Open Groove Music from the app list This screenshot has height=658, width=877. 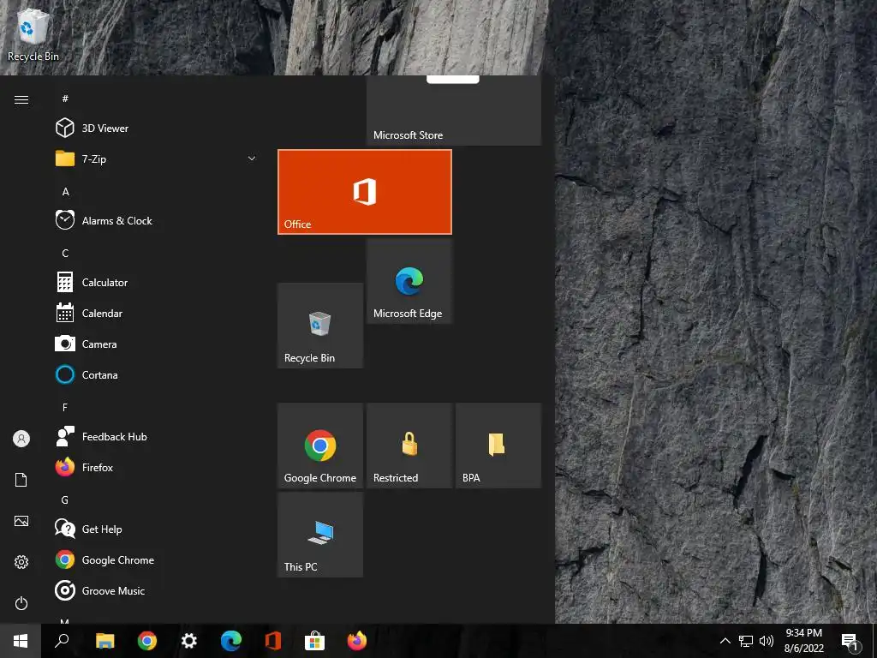[x=158, y=591]
